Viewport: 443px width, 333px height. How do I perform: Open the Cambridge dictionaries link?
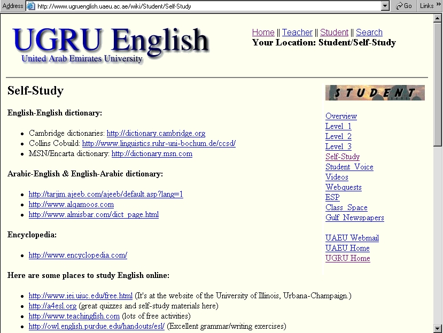[156, 134]
